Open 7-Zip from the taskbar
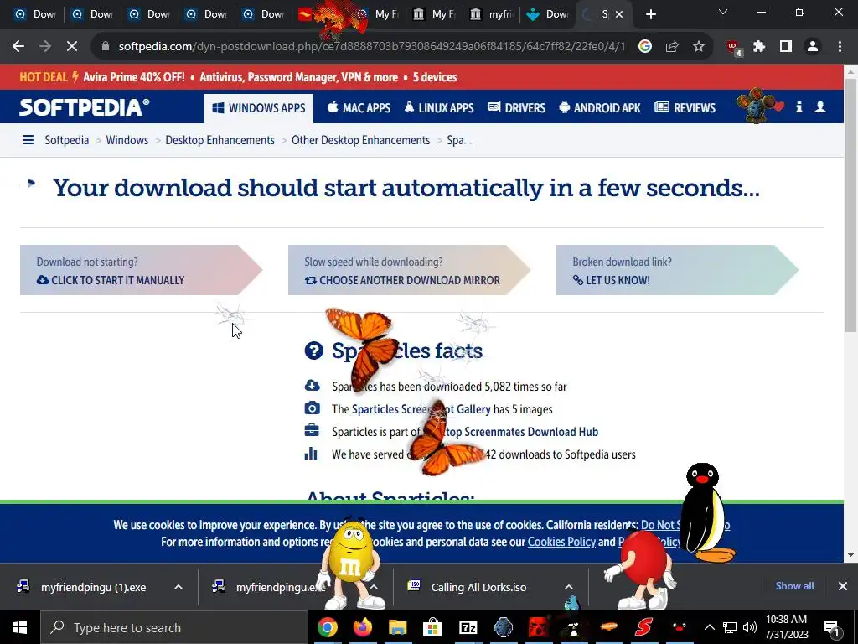858x644 pixels. (x=468, y=627)
